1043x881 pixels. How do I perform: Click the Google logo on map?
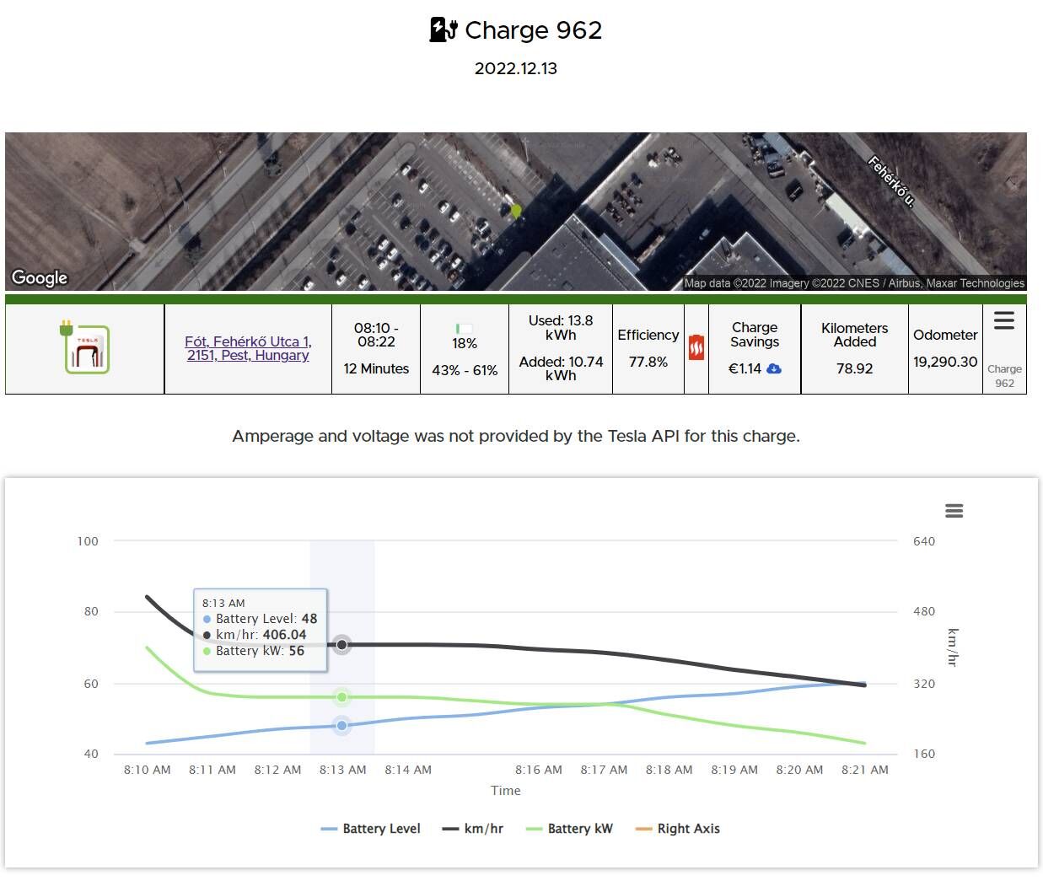40,277
